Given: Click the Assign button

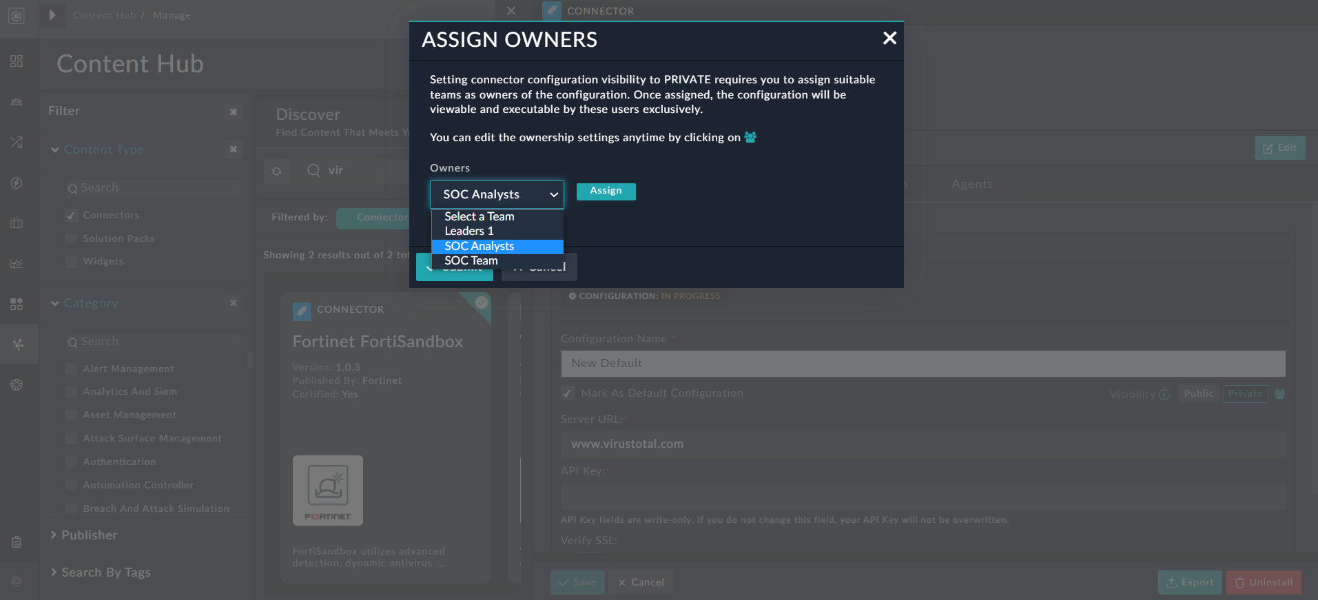Looking at the screenshot, I should pos(606,192).
